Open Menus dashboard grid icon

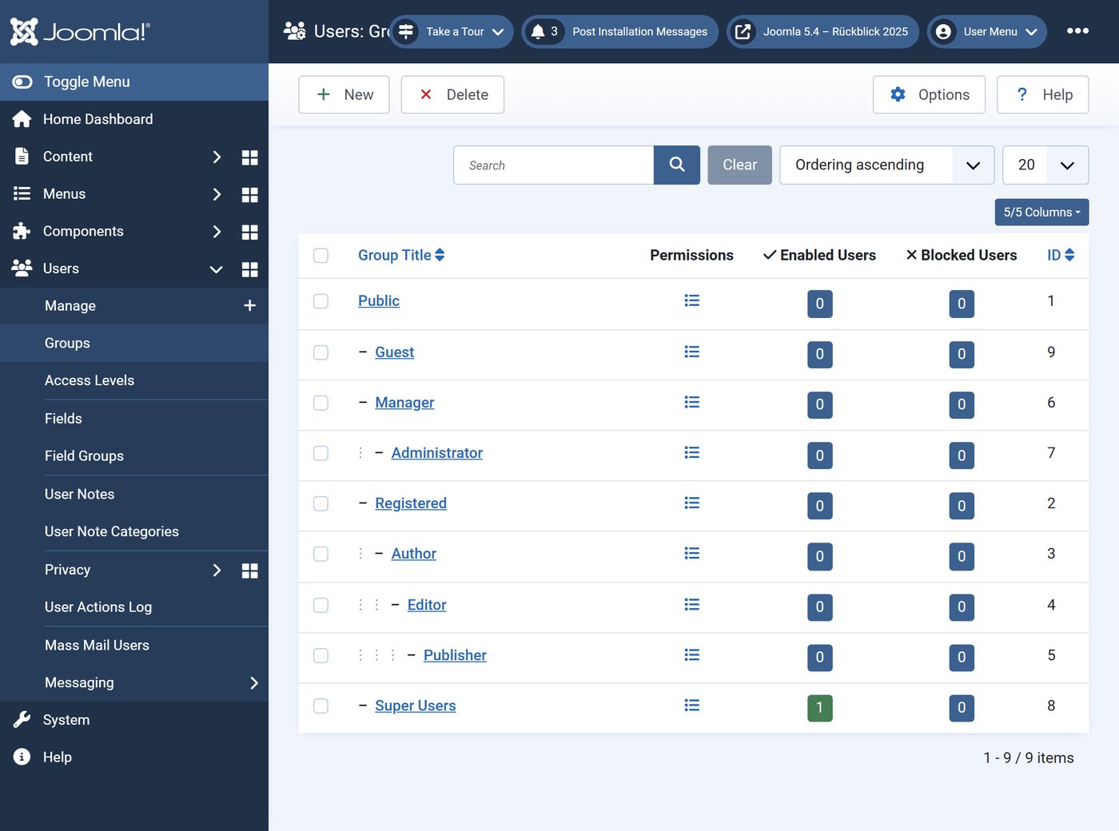pos(249,194)
